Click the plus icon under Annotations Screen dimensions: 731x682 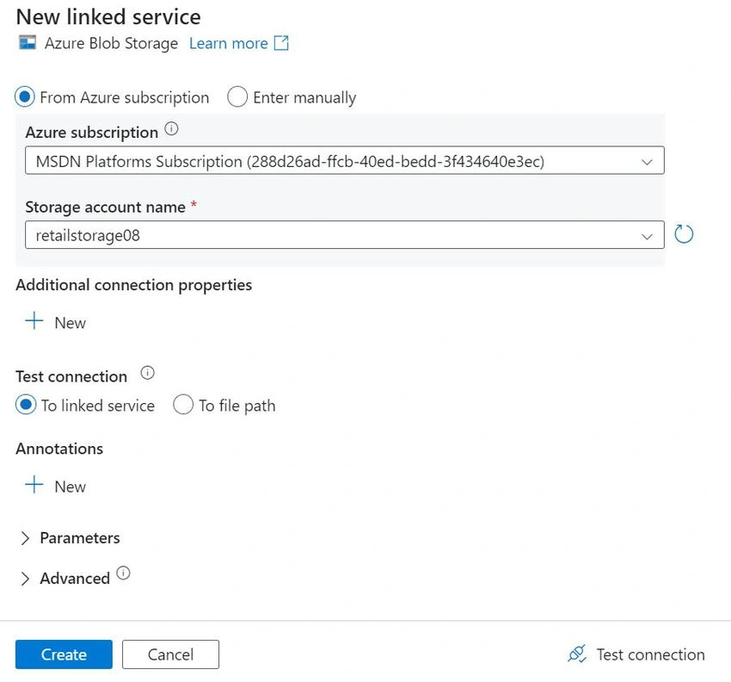pyautogui.click(x=34, y=485)
